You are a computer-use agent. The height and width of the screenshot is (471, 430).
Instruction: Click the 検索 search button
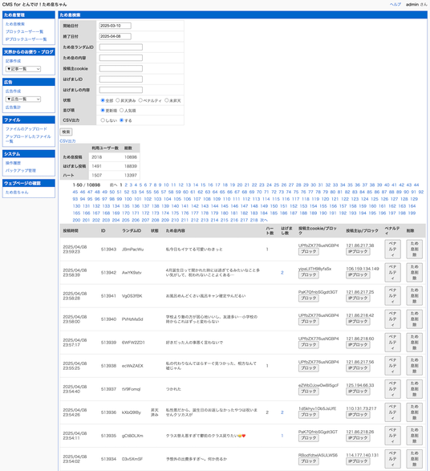coord(66,132)
